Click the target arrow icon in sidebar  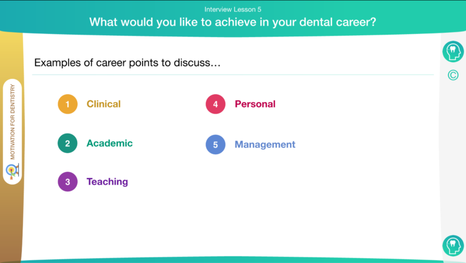click(x=13, y=171)
